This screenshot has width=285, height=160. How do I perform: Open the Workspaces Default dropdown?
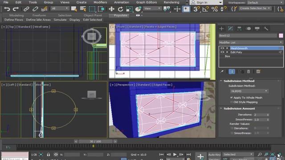[265, 3]
